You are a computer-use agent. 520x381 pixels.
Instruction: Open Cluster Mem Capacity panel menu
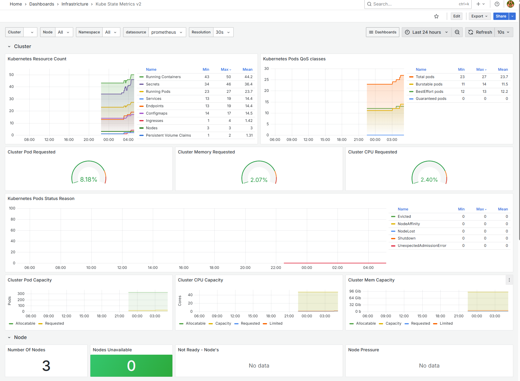coord(509,280)
